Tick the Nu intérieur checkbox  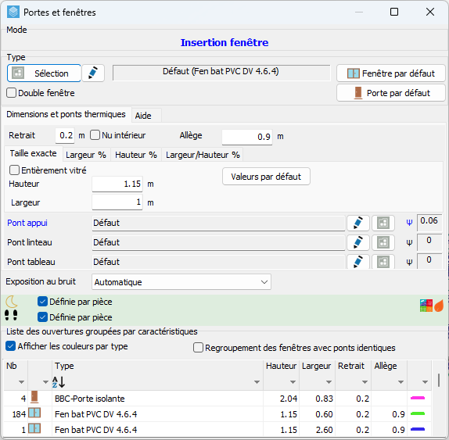[95, 135]
